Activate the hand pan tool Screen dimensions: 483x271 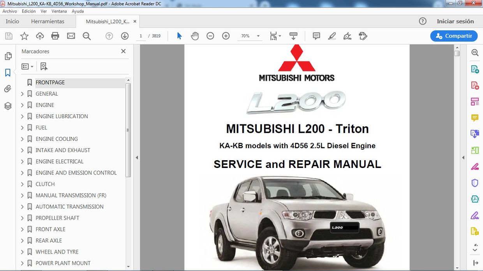[195, 36]
